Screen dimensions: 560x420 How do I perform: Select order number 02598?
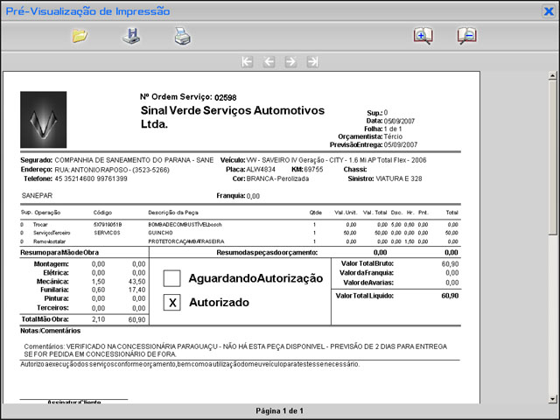(226, 97)
